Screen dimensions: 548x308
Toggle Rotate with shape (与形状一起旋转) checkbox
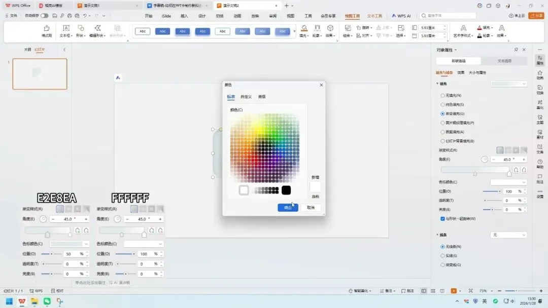click(x=442, y=219)
